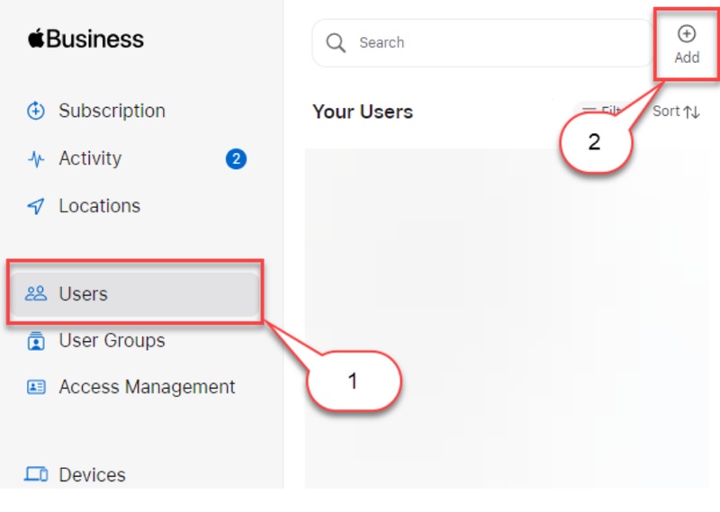Screen dimensions: 720x512
Task: Focus the Search input field
Action: [482, 42]
